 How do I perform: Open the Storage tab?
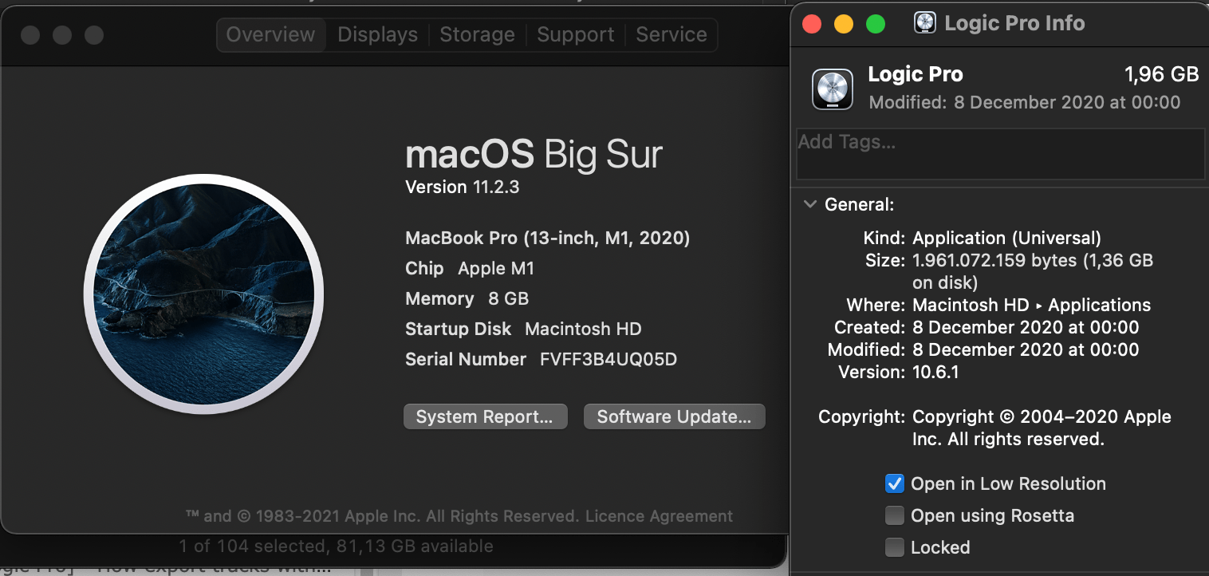(x=477, y=35)
